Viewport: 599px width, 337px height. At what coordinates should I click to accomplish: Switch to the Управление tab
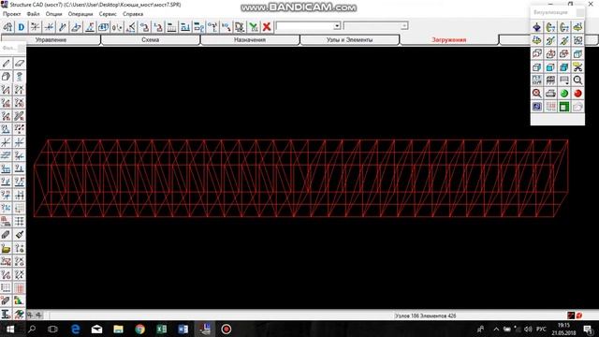click(51, 39)
